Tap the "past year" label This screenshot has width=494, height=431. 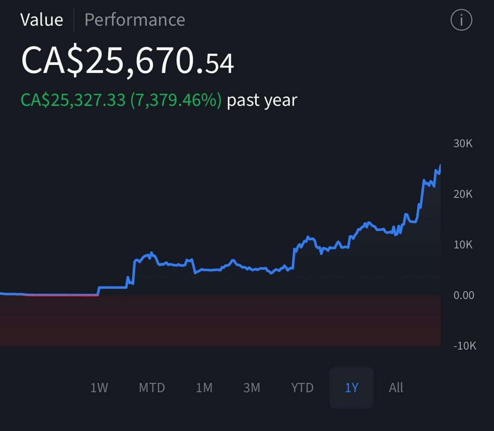(262, 100)
